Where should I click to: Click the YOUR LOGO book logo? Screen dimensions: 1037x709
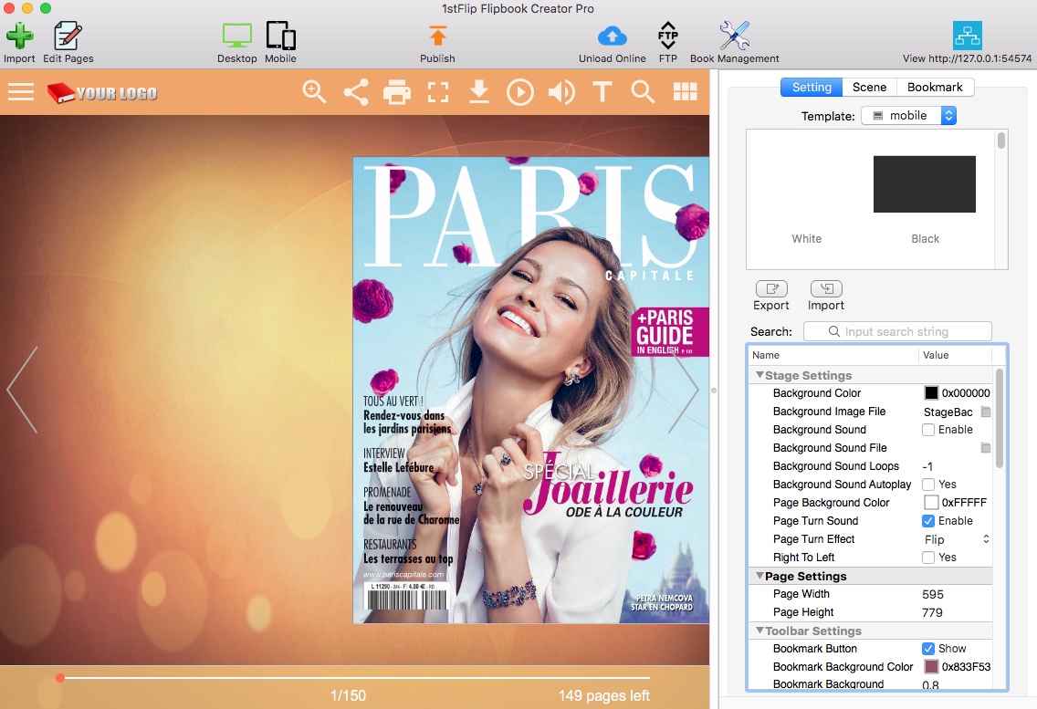(102, 92)
